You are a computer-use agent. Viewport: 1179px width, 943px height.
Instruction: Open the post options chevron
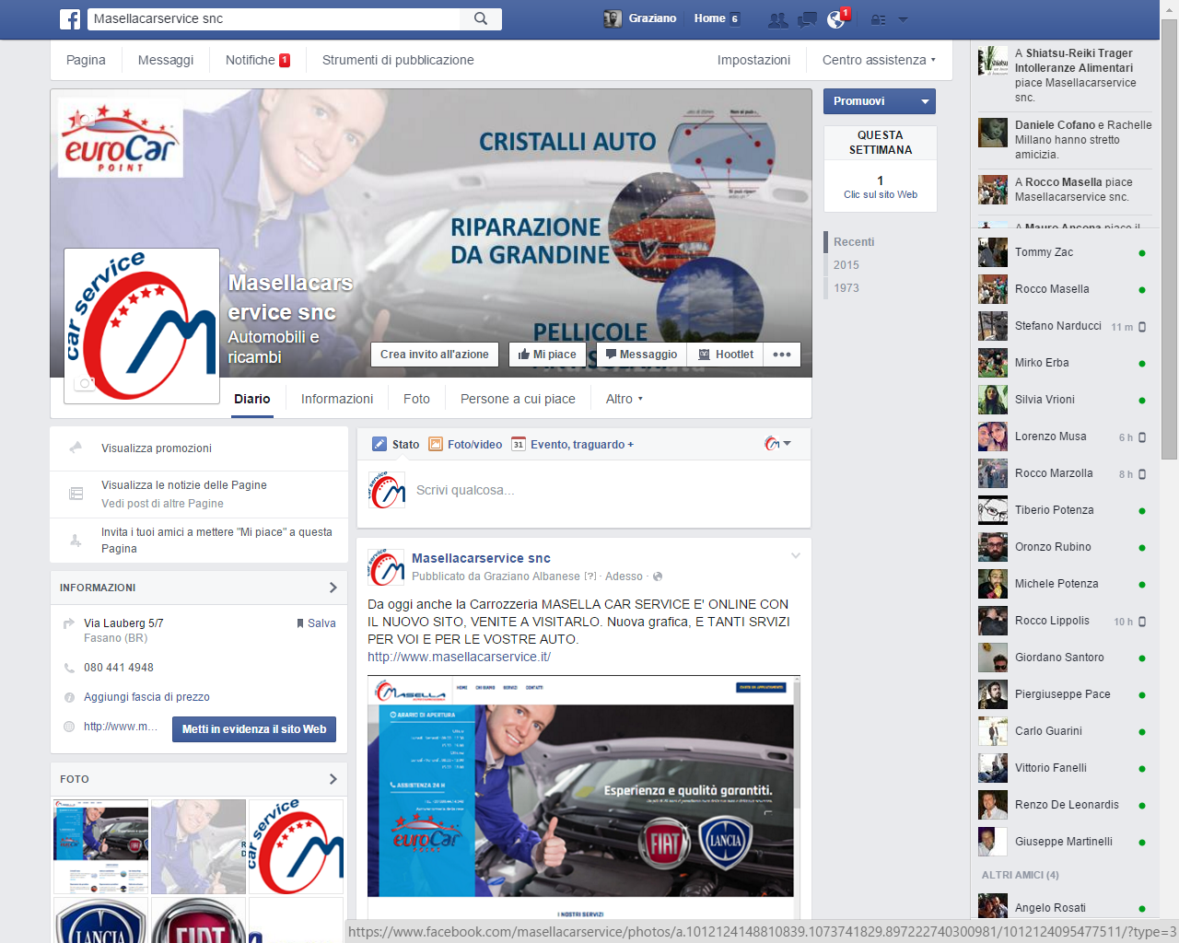[796, 555]
